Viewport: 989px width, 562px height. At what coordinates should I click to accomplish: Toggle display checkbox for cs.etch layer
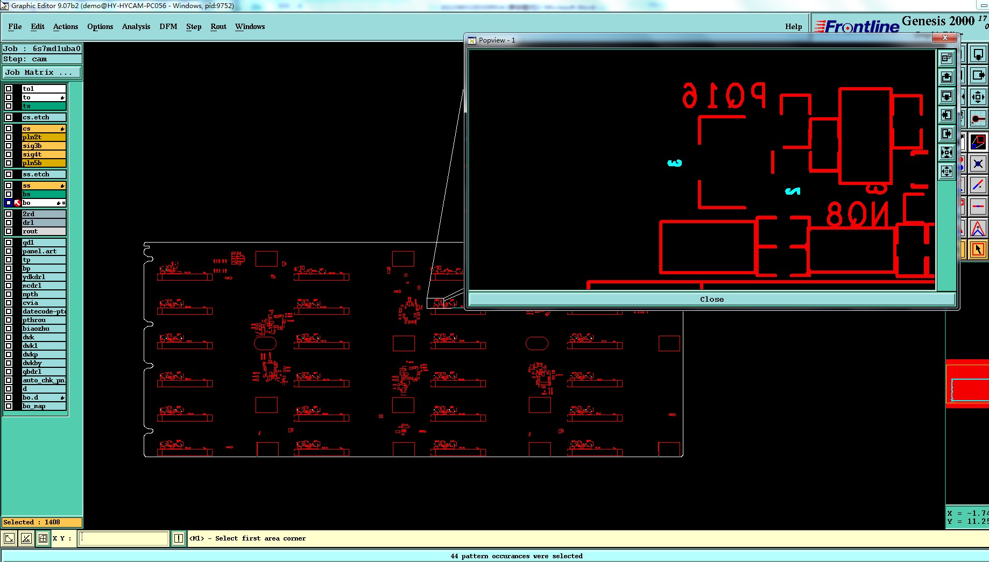coord(9,117)
